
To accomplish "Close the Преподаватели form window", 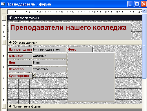I will coord(144,4).
